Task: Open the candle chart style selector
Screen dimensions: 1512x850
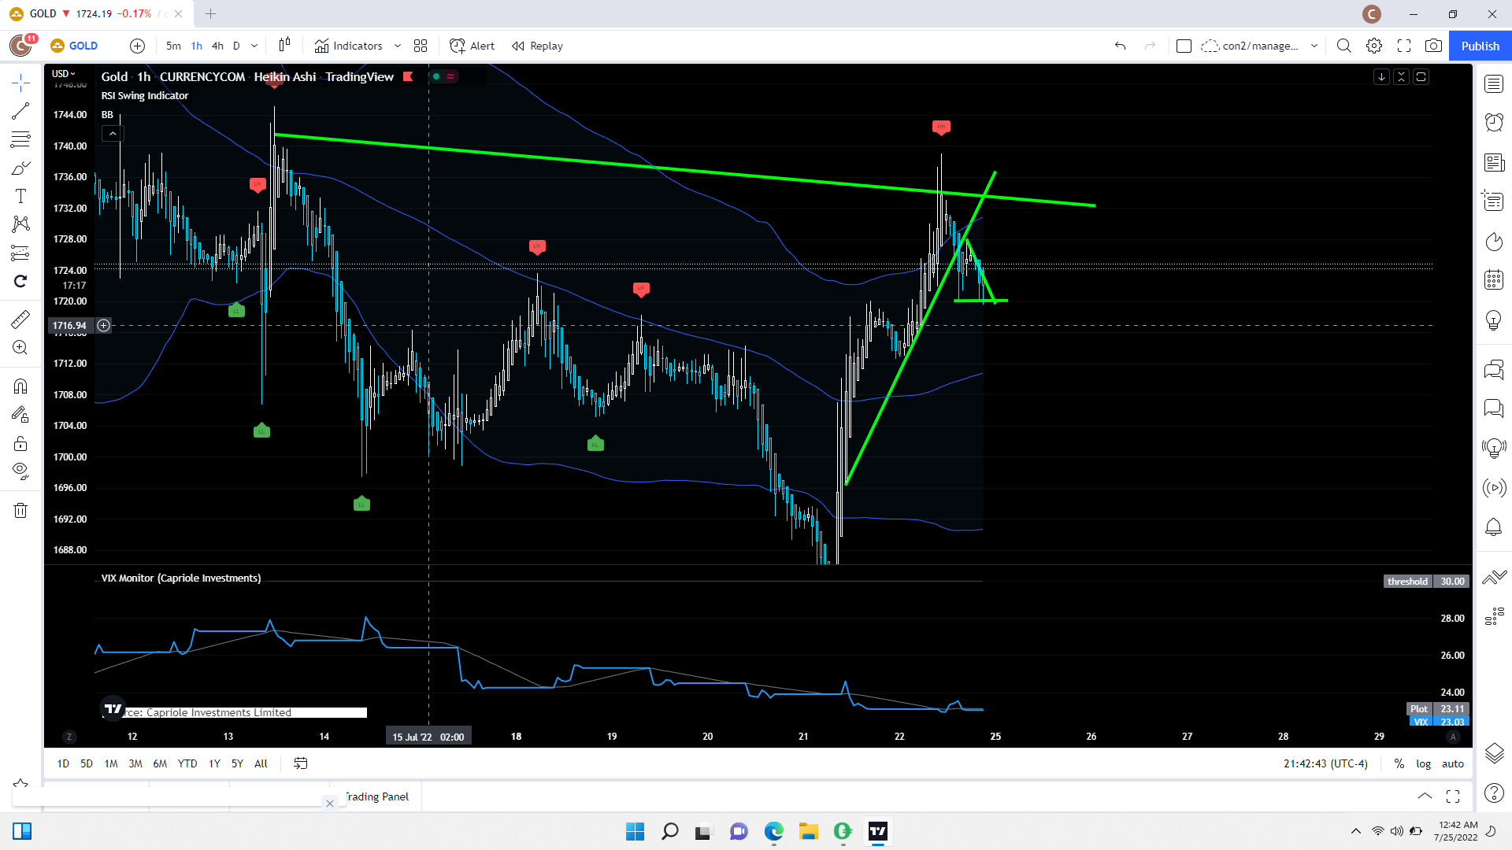Action: pos(284,46)
